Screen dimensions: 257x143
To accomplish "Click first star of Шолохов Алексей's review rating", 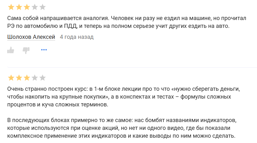I will (x=11, y=7).
